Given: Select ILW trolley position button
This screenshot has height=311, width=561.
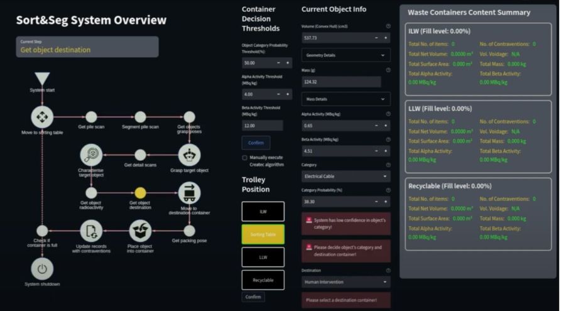Looking at the screenshot, I should [263, 212].
